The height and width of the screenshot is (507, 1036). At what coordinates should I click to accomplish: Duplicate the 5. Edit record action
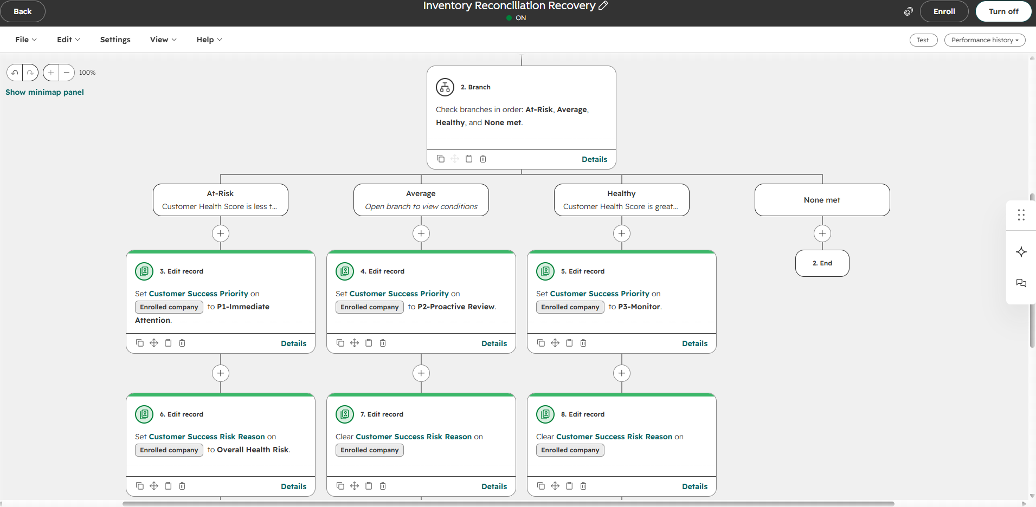click(x=541, y=343)
